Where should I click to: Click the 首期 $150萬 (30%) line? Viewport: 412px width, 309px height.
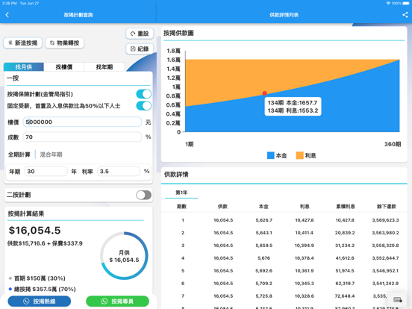click(40, 278)
